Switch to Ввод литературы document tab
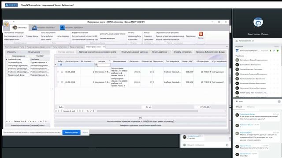 pos(77,47)
